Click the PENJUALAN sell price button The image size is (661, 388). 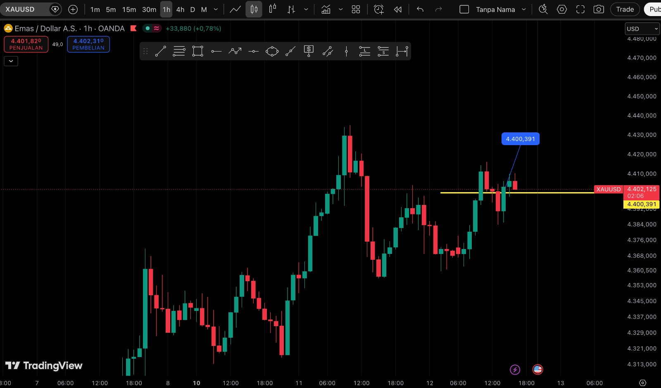click(26, 44)
